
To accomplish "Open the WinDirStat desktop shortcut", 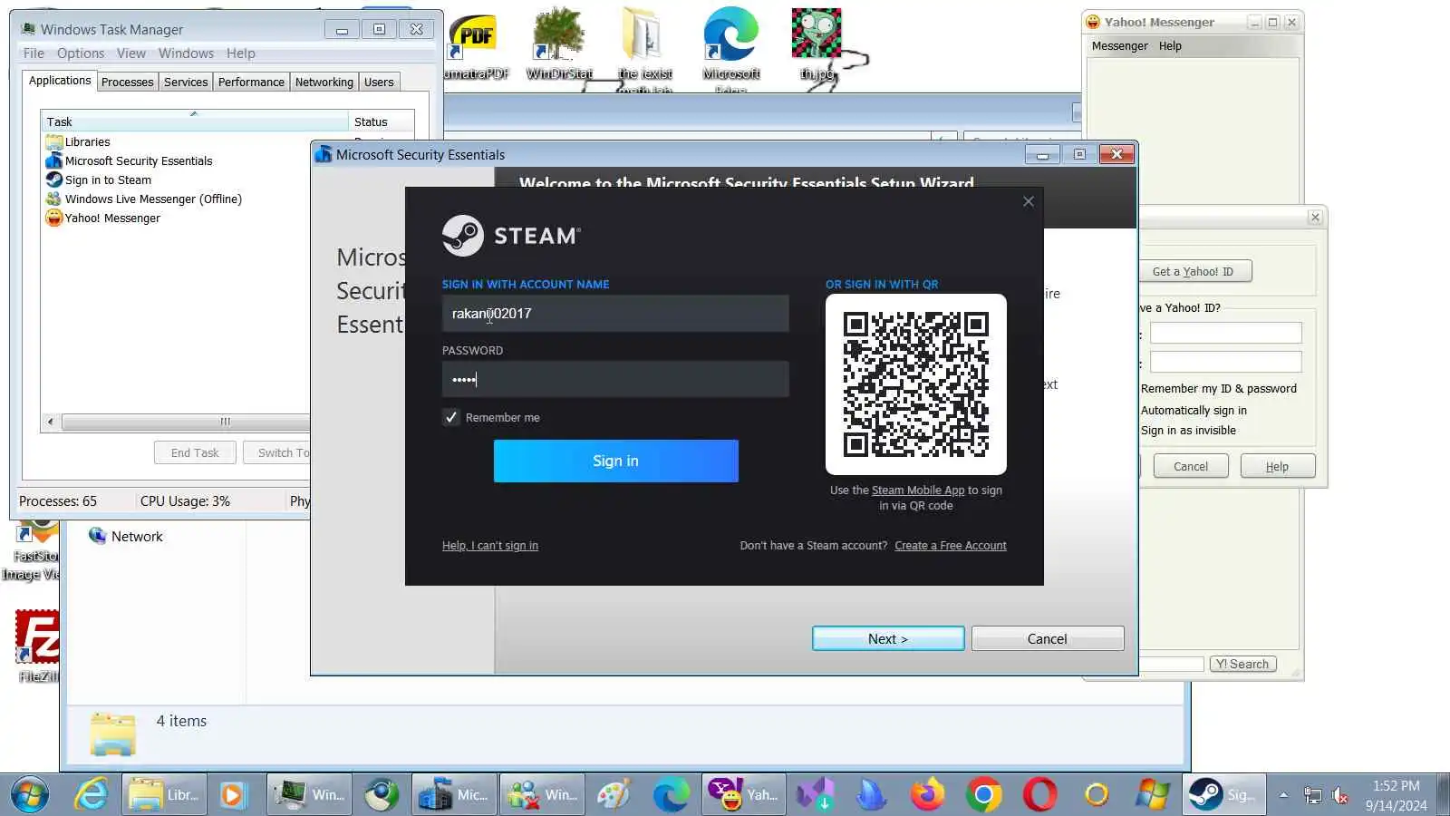I will tap(559, 44).
